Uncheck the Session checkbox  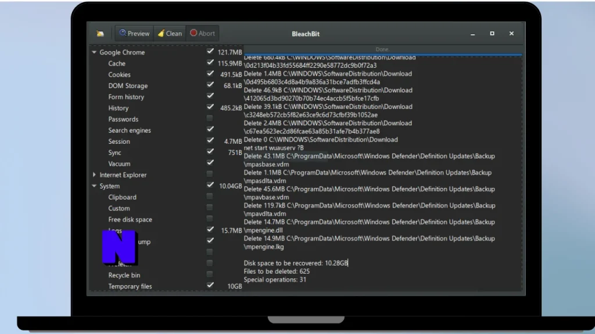click(x=210, y=140)
